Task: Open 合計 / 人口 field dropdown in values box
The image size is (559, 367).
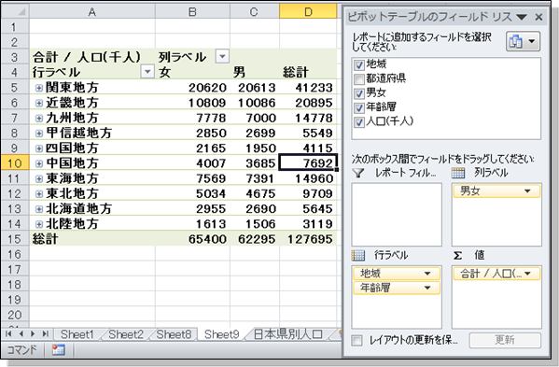Action: [527, 274]
